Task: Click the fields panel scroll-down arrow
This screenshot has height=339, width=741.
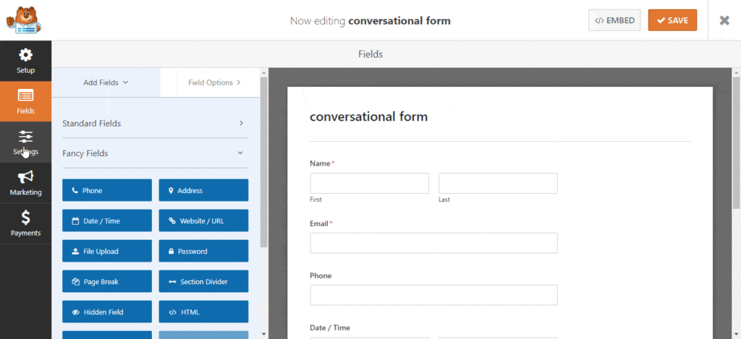Action: pos(263,334)
